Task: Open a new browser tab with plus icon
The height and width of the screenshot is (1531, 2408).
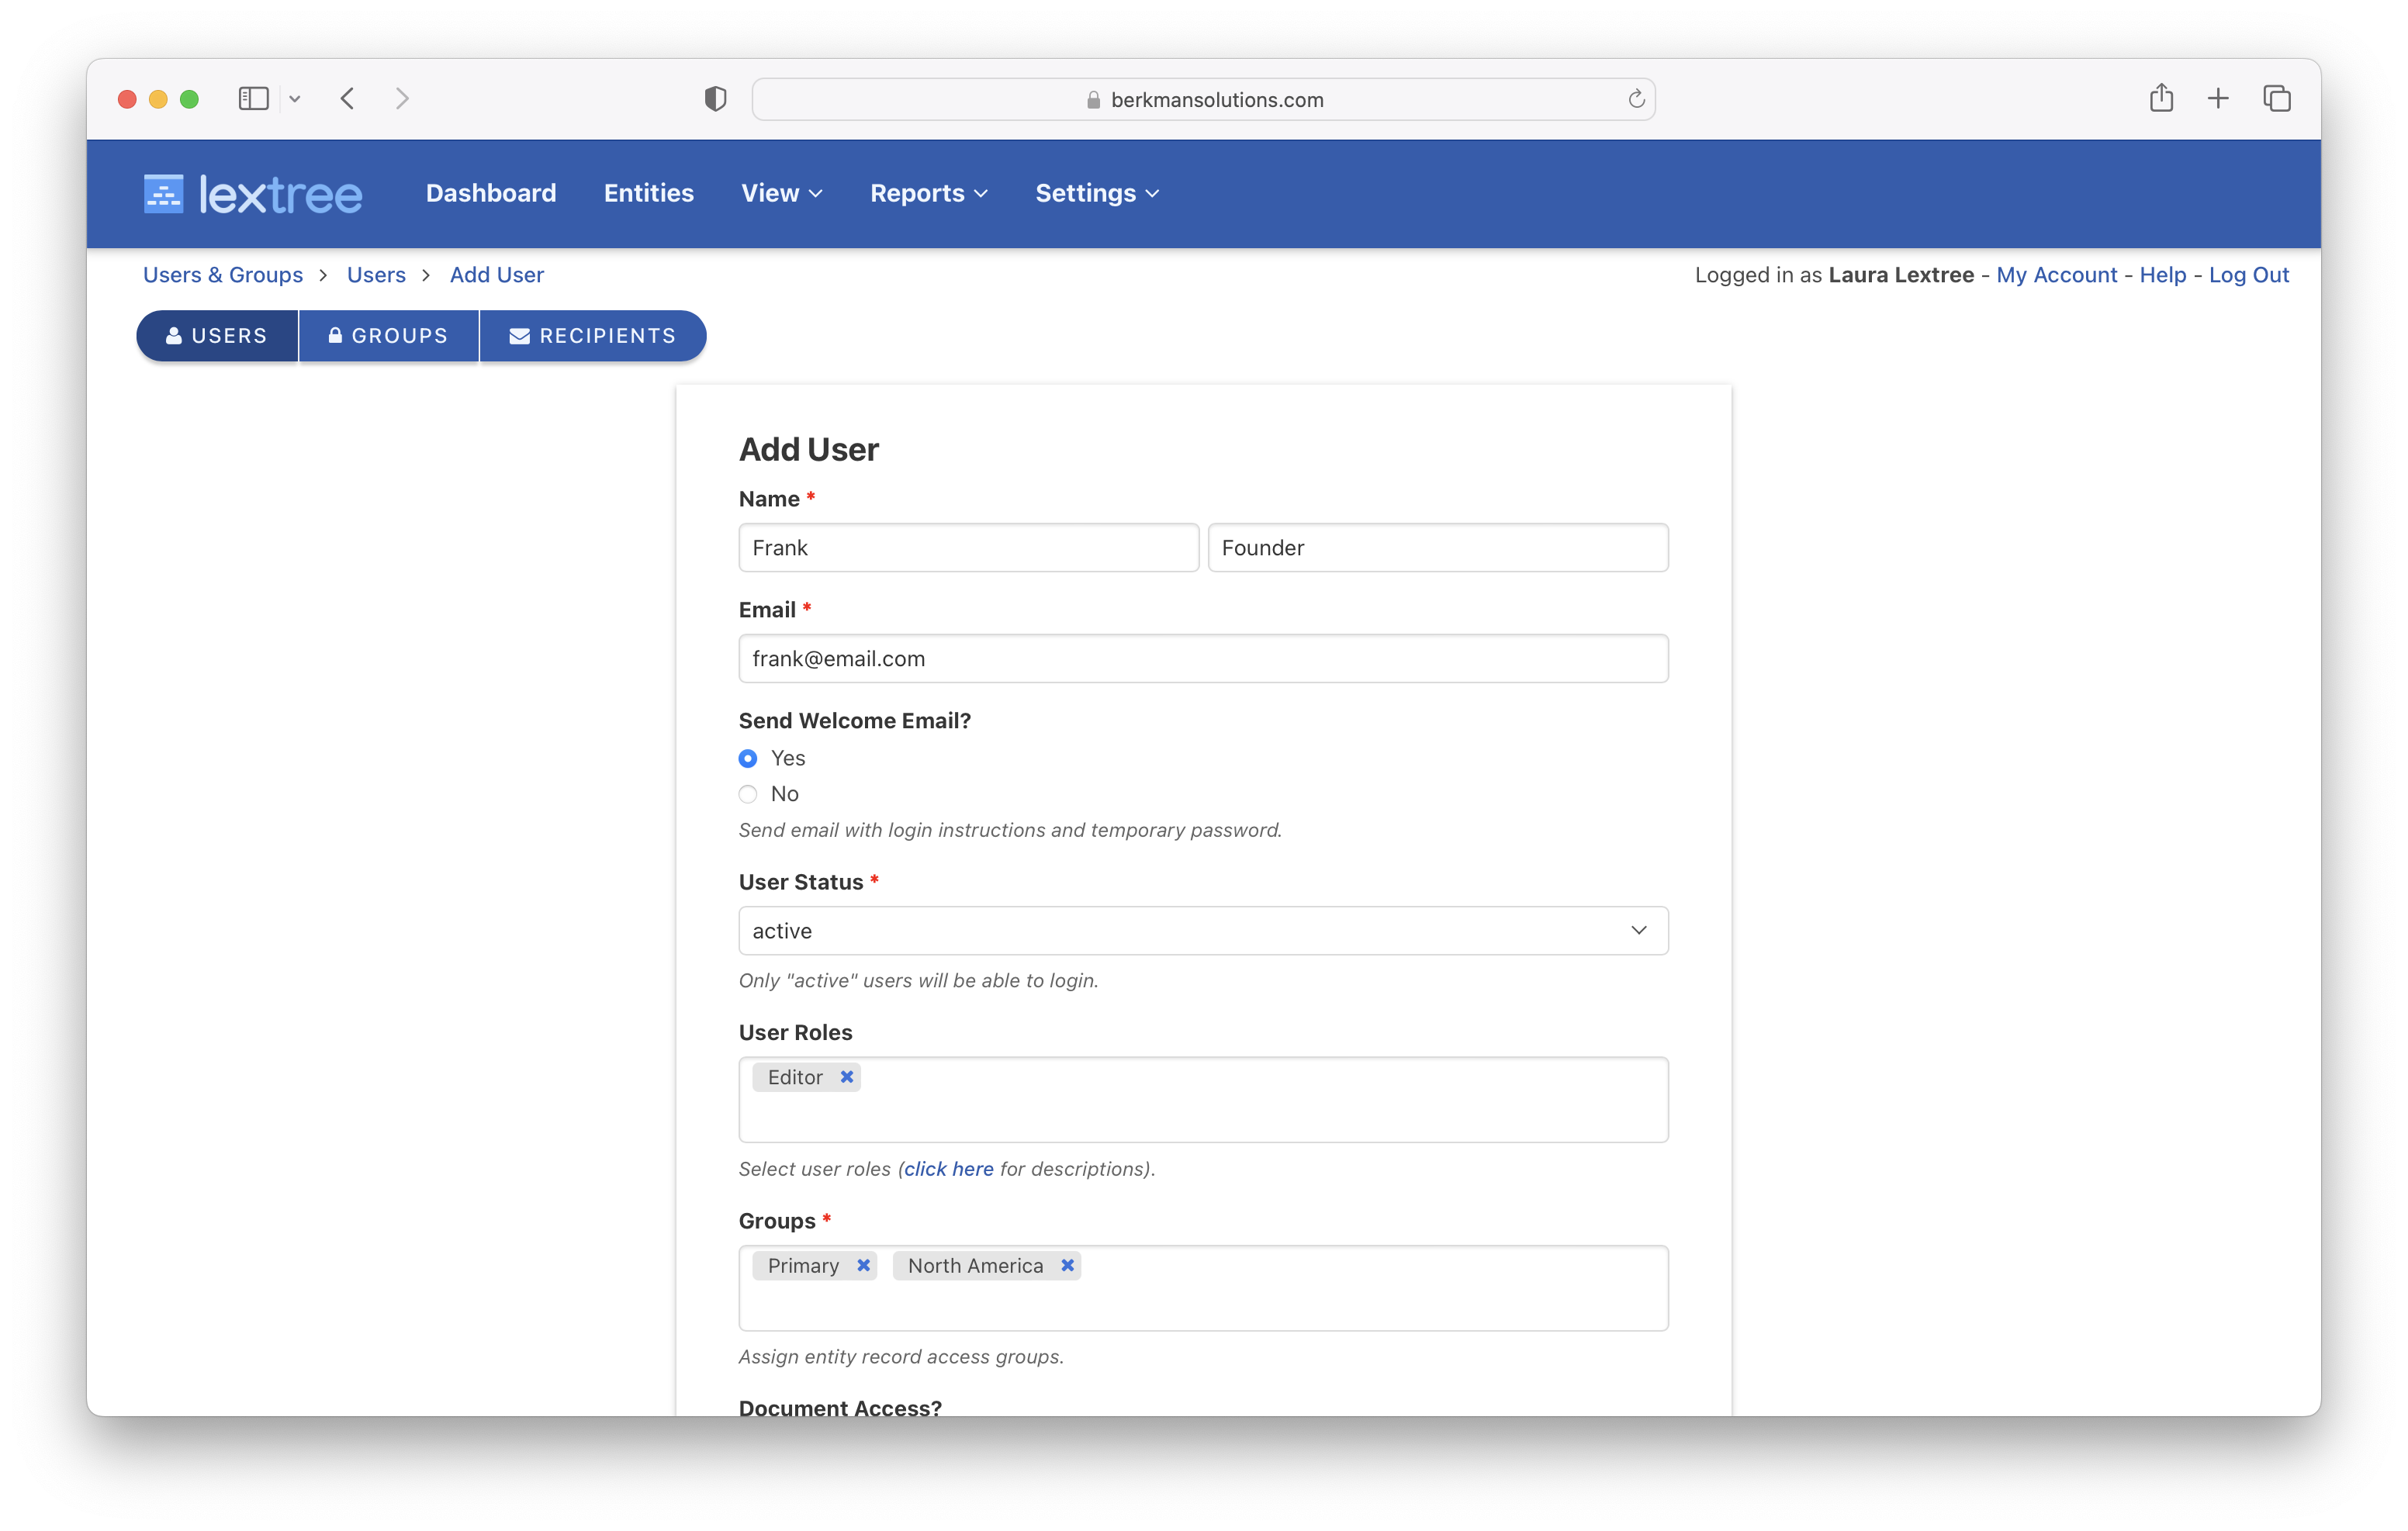Action: 2218,98
